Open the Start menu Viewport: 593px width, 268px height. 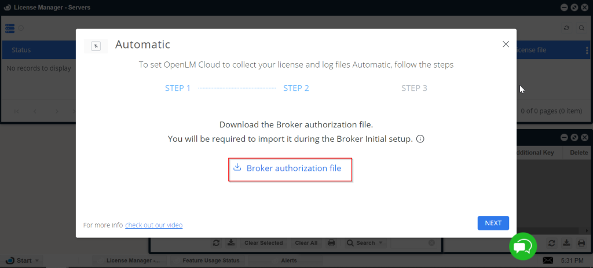click(x=24, y=260)
